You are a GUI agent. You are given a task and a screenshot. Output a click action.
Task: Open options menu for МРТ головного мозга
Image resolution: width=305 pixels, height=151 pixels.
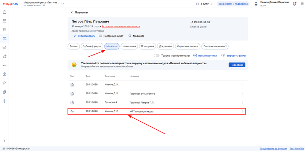click(x=242, y=111)
